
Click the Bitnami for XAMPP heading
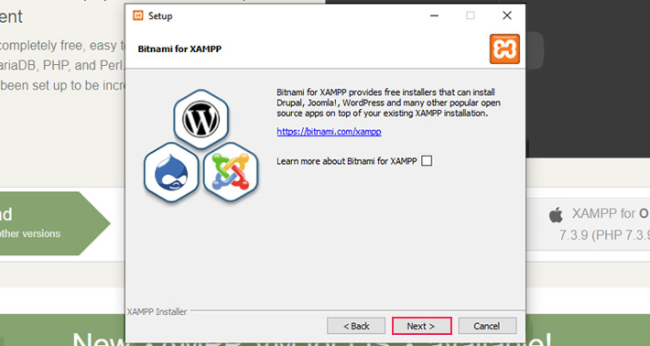[179, 49]
